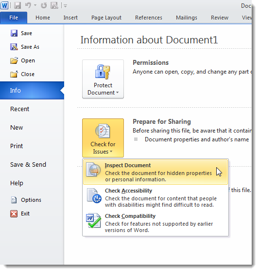
Task: Click the Redo icon in Quick Access Toolbar
Action: pyautogui.click(x=44, y=5)
